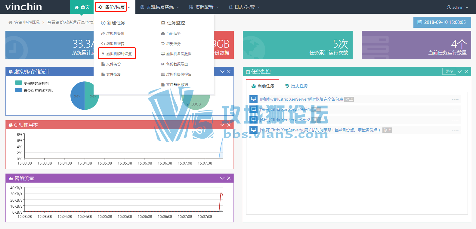The width and height of the screenshot is (476, 229).
Task: Click the admin user icon
Action: click(449, 7)
